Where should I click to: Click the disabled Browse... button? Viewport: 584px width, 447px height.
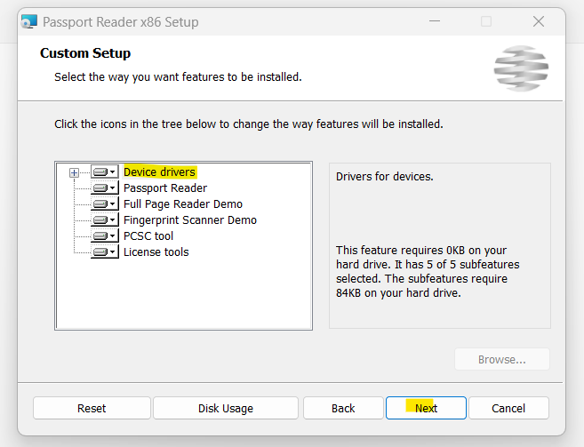pyautogui.click(x=502, y=359)
